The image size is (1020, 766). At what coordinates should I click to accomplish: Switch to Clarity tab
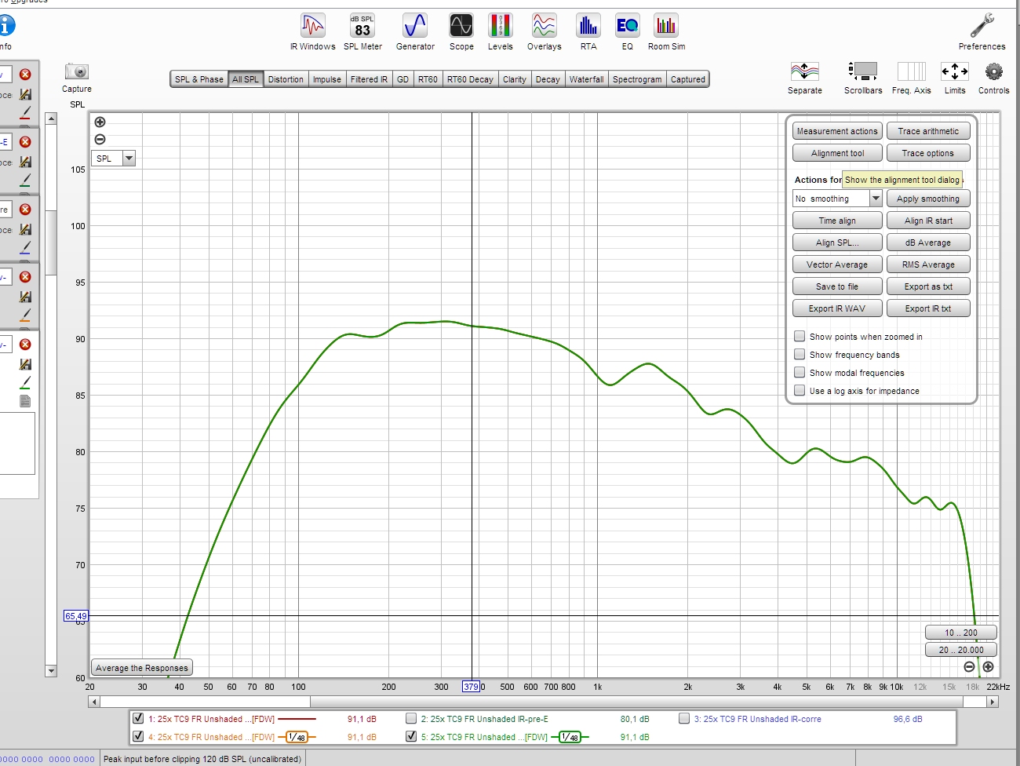(515, 79)
